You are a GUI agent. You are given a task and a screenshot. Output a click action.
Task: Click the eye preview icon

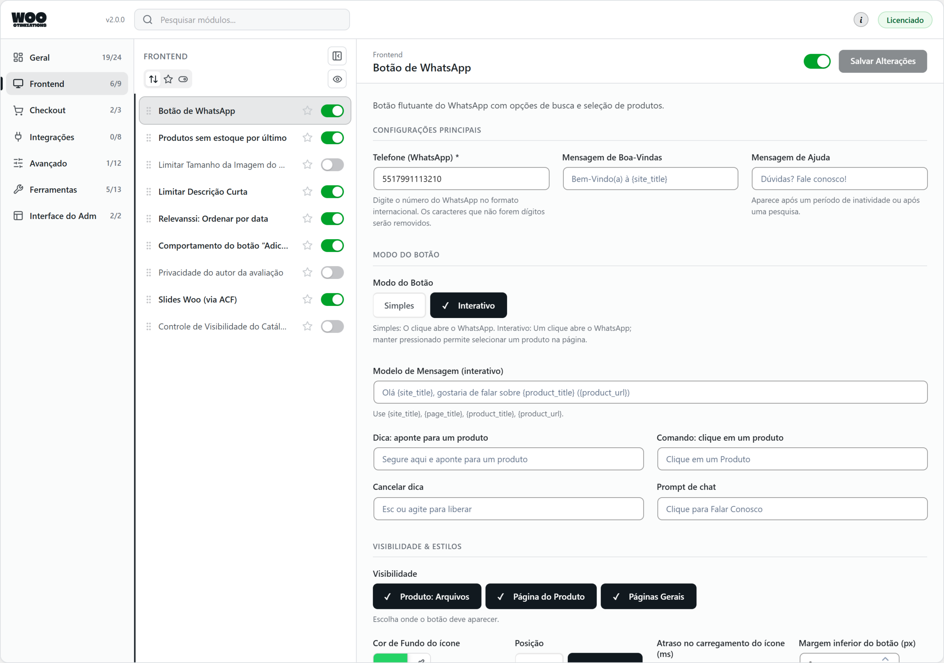[x=337, y=79]
